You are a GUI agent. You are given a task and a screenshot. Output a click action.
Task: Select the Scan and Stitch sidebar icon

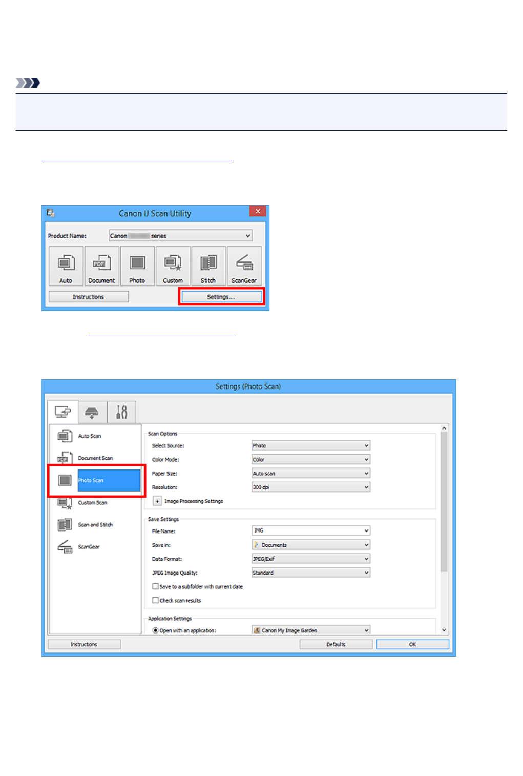tap(65, 525)
